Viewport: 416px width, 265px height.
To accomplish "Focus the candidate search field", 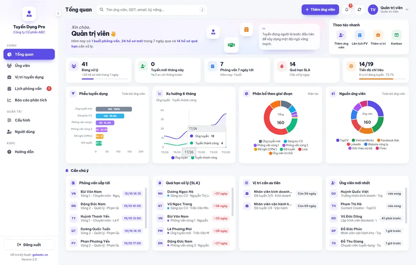I will click(152, 10).
